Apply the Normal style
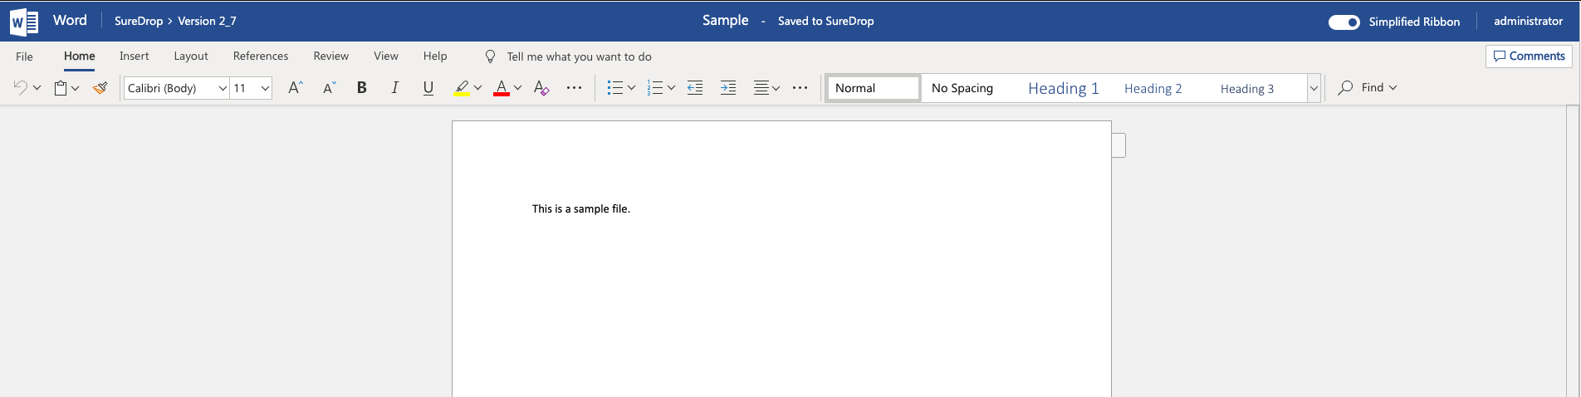The width and height of the screenshot is (1581, 397). click(x=873, y=88)
